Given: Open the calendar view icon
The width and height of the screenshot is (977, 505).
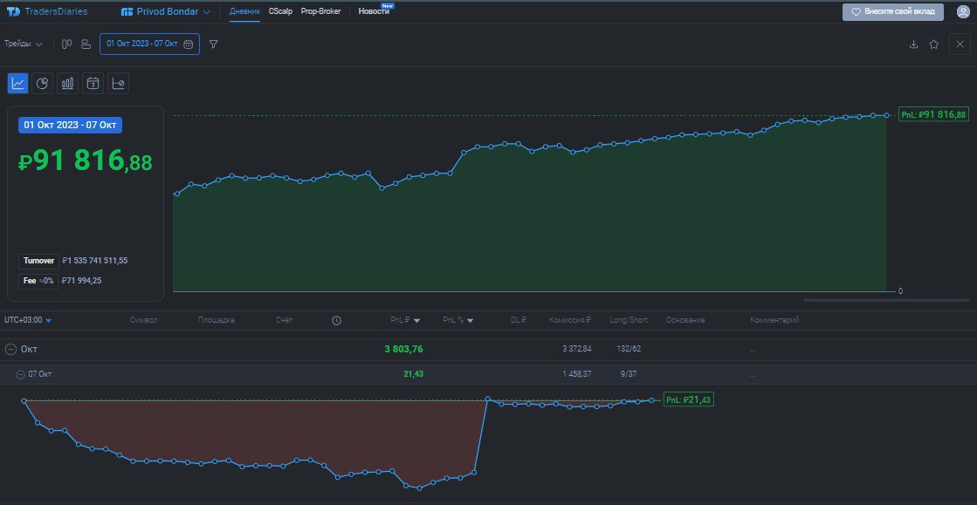Looking at the screenshot, I should (x=93, y=83).
